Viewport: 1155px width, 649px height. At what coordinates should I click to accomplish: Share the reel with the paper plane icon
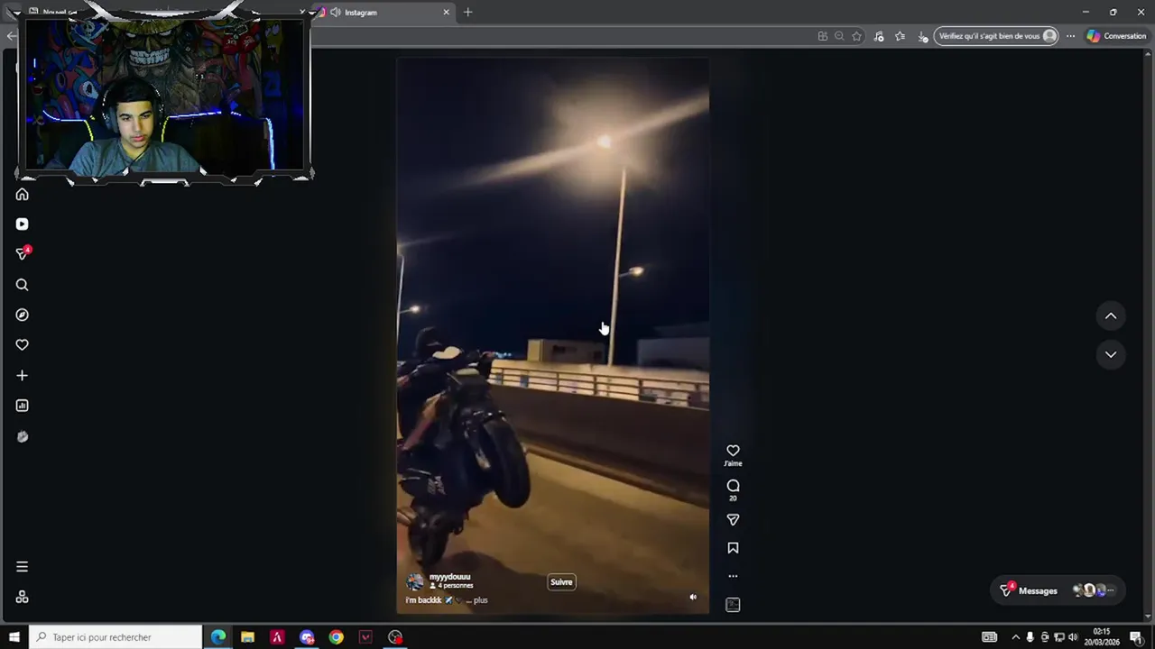(x=733, y=520)
